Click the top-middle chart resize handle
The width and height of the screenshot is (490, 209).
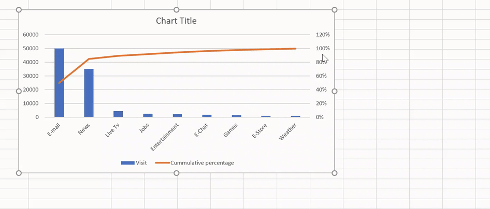(177, 10)
